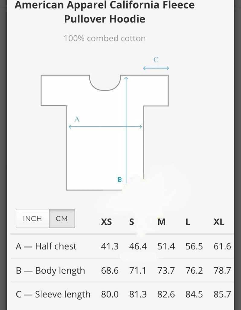Click the XL half chest value 61.6

pos(222,246)
